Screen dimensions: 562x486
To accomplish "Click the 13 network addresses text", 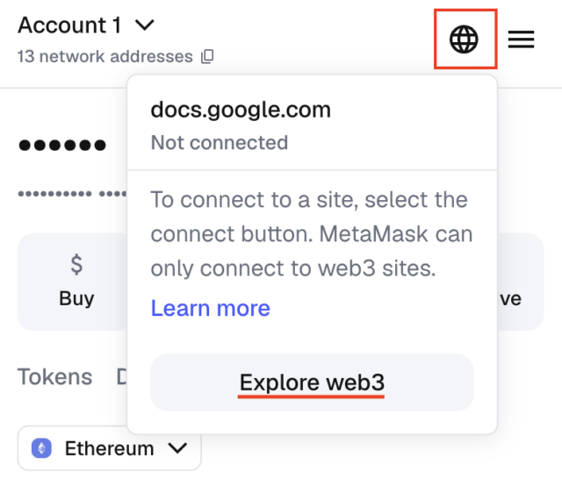I will [104, 57].
